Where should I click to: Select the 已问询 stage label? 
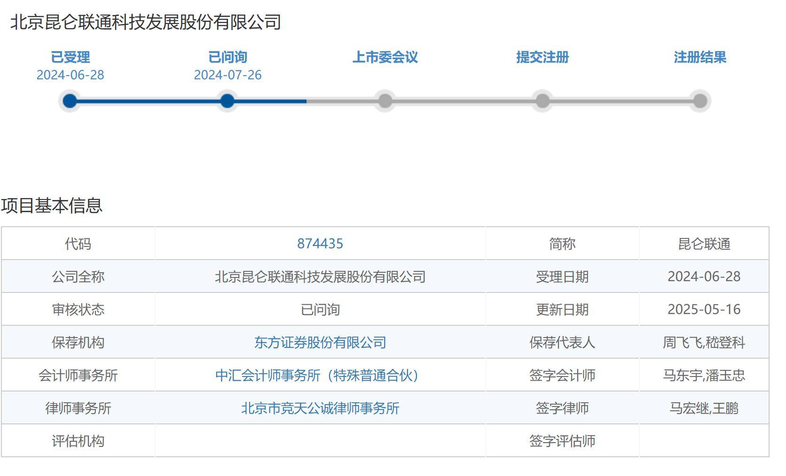click(x=228, y=57)
